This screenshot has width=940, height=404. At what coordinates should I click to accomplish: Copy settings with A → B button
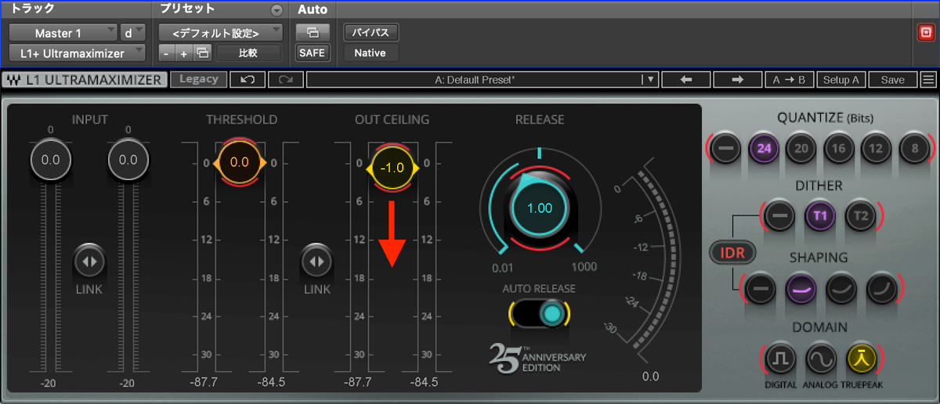[x=789, y=79]
